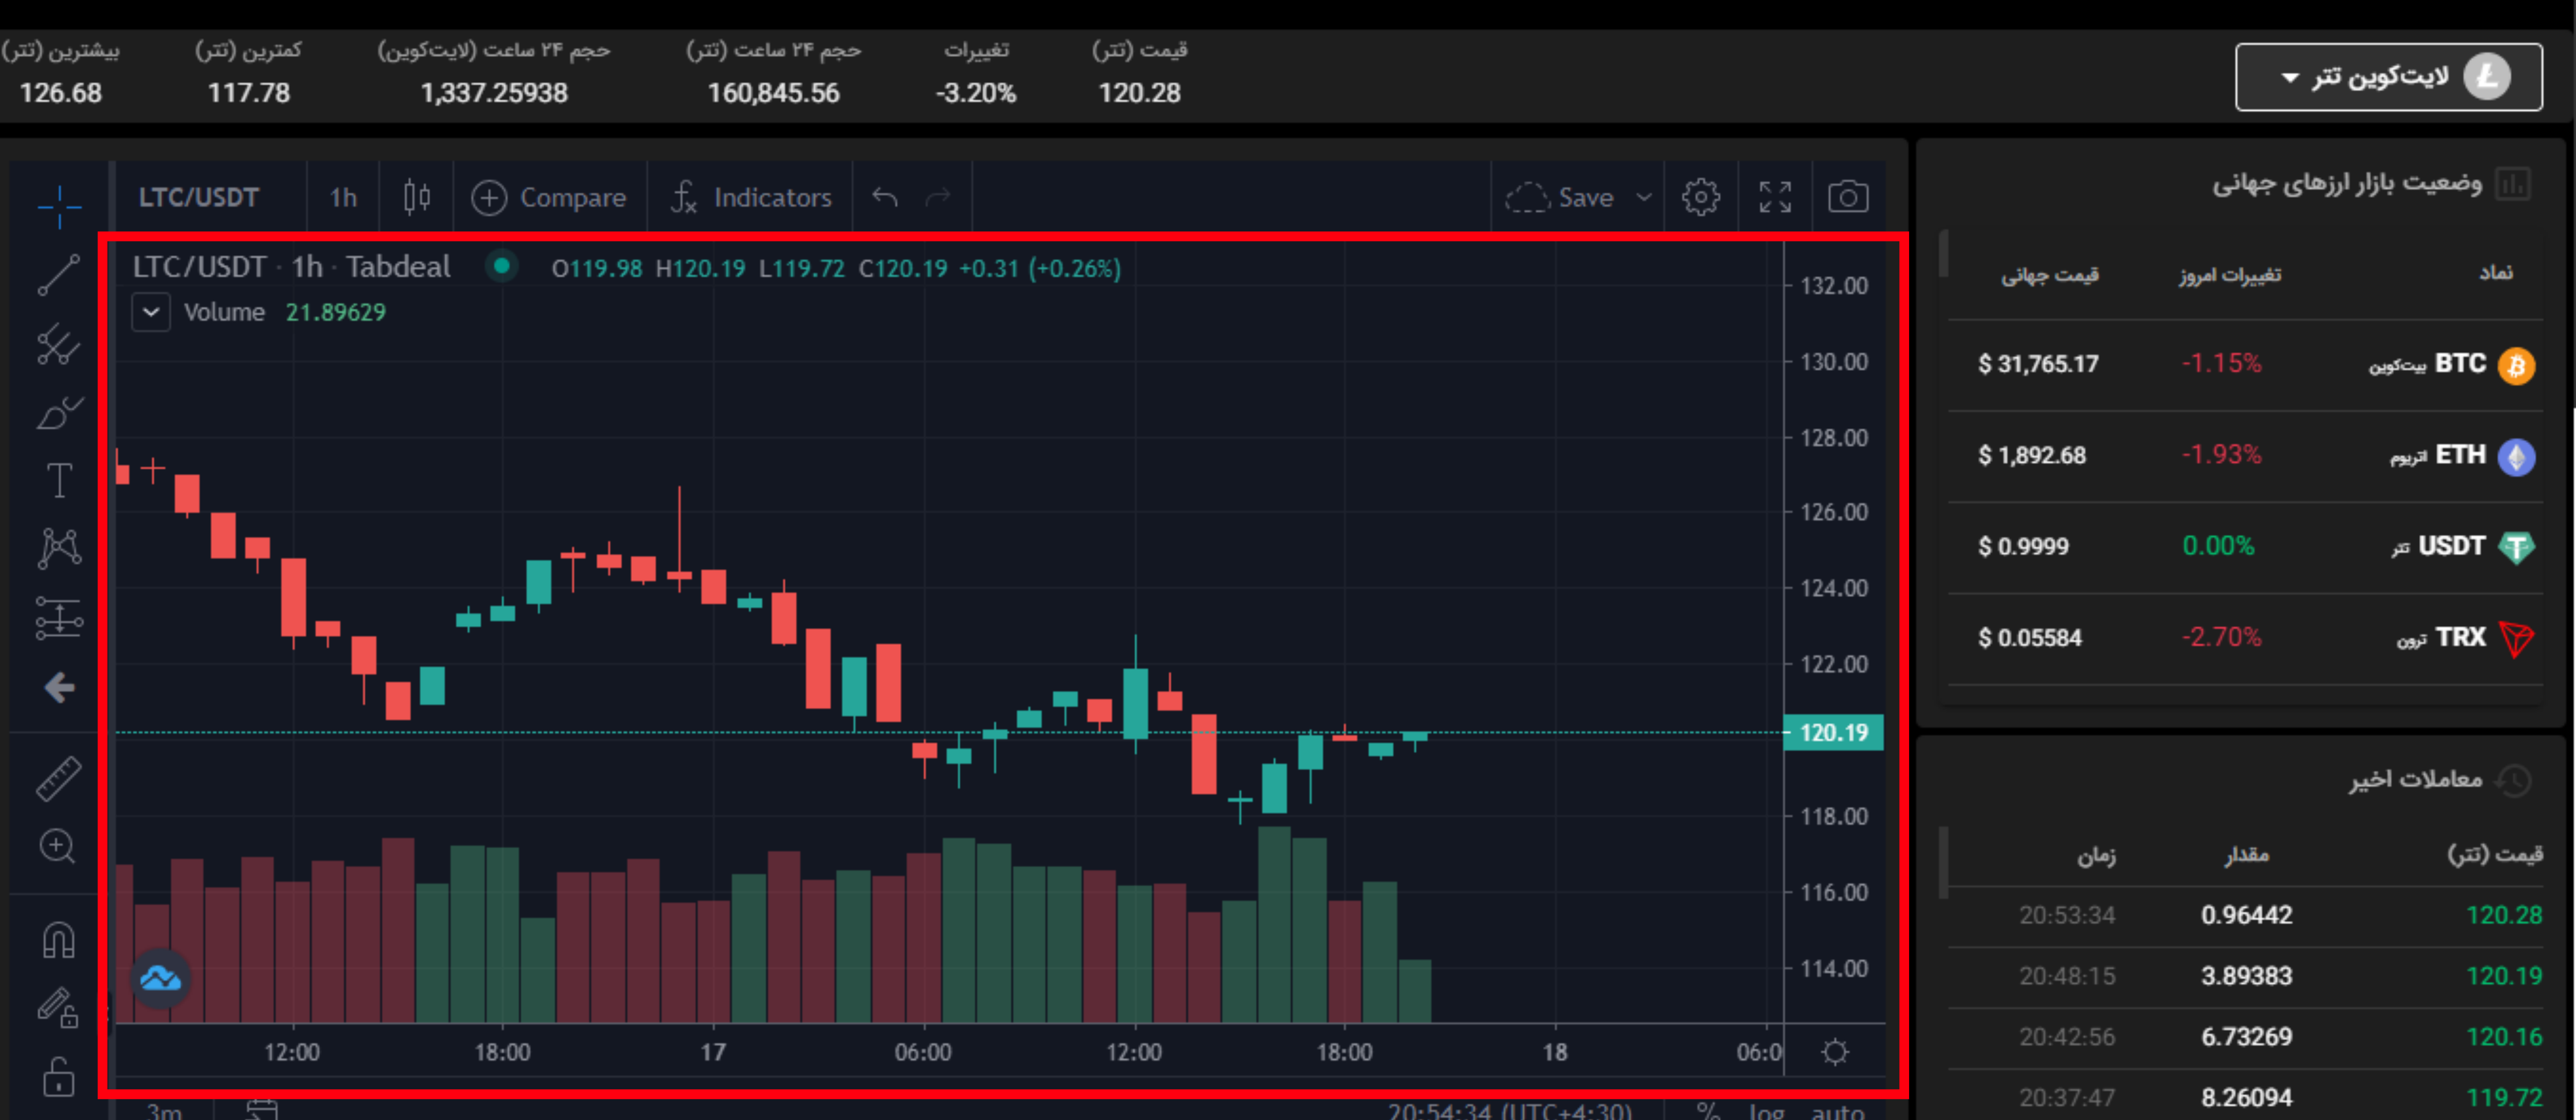Open the chart patterns tool
The height and width of the screenshot is (1120, 2576).
[x=59, y=548]
